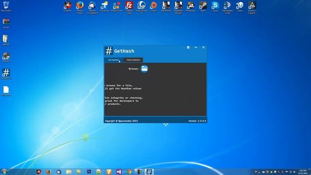
Task: Select the WinRAR archive icon on desktop
Action: (6, 23)
